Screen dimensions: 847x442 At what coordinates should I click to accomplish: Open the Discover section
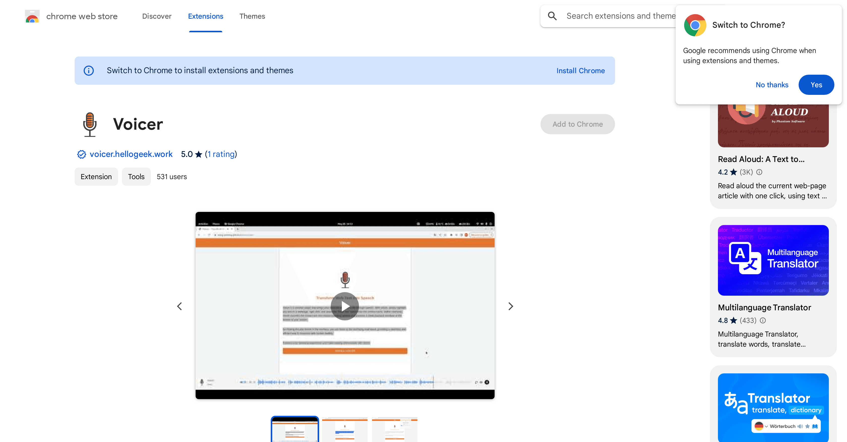click(x=157, y=16)
